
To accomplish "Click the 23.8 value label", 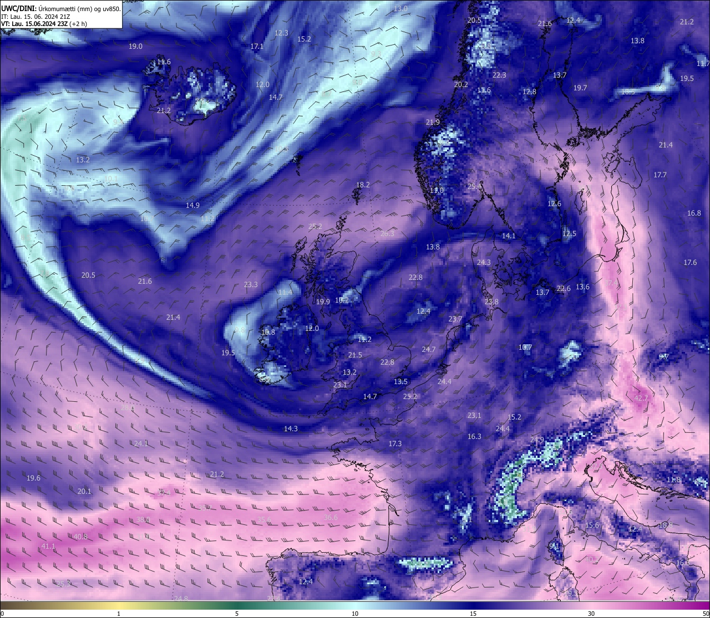I will [x=491, y=302].
